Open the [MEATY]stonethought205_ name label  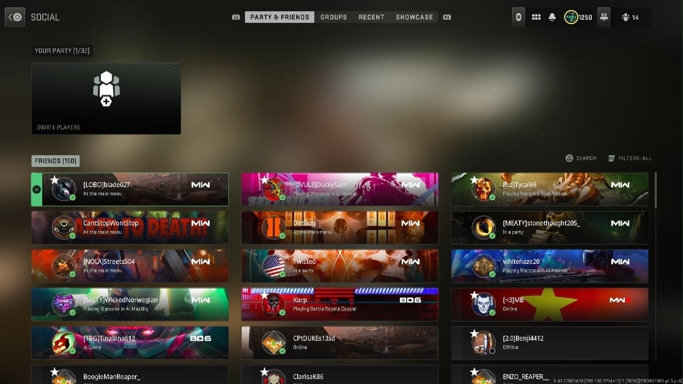(541, 223)
